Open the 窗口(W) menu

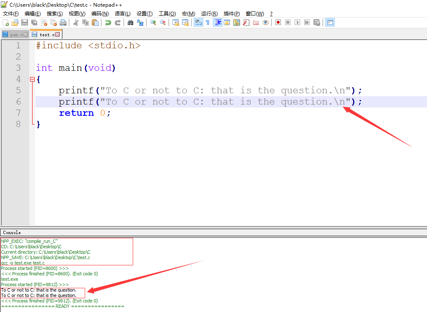(255, 14)
